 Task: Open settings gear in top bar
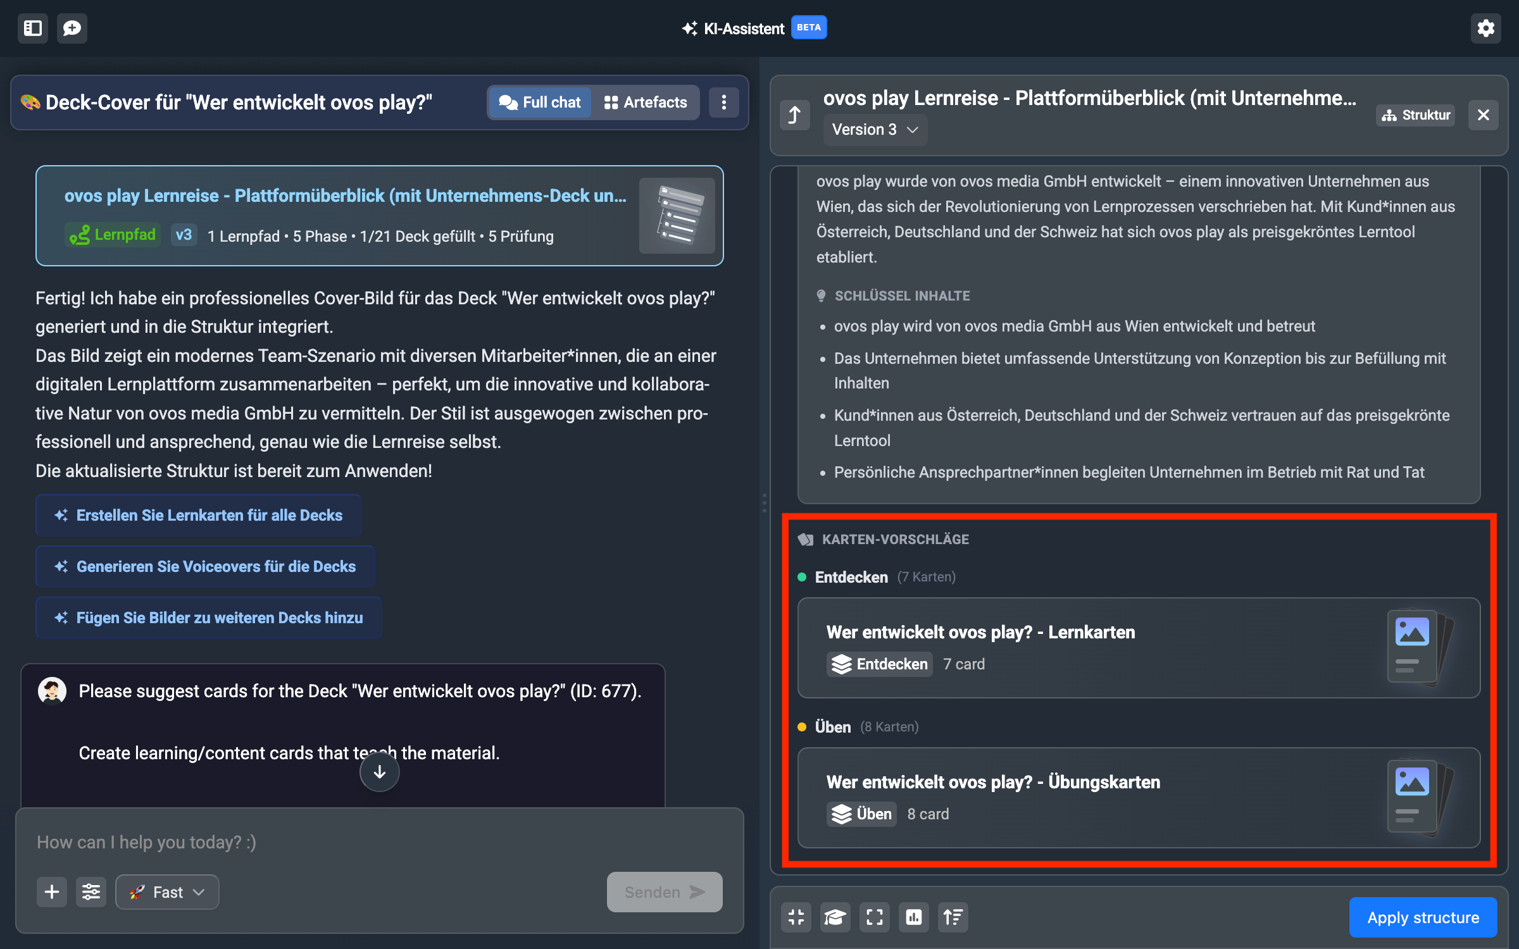coord(1485,28)
